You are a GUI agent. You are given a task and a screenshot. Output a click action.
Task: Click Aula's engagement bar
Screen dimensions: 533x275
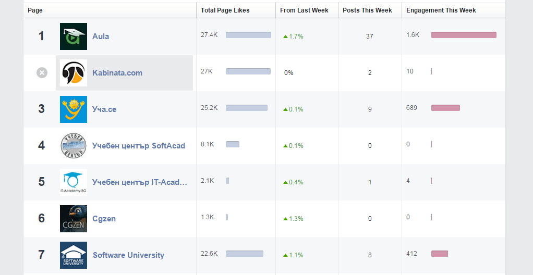coord(464,35)
